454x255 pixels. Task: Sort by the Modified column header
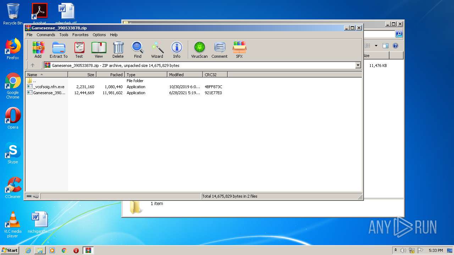185,75
